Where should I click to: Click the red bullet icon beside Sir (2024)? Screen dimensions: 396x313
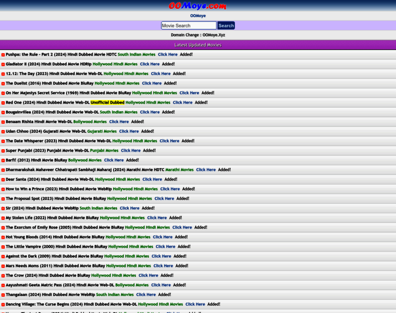pos(3,208)
